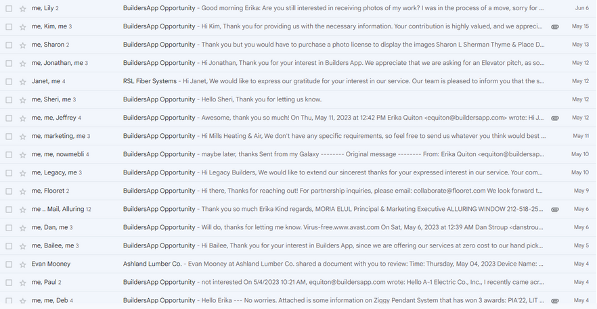Tick checkbox for me, Bailee, me email
Image resolution: width=597 pixels, height=309 pixels.
[x=9, y=246]
